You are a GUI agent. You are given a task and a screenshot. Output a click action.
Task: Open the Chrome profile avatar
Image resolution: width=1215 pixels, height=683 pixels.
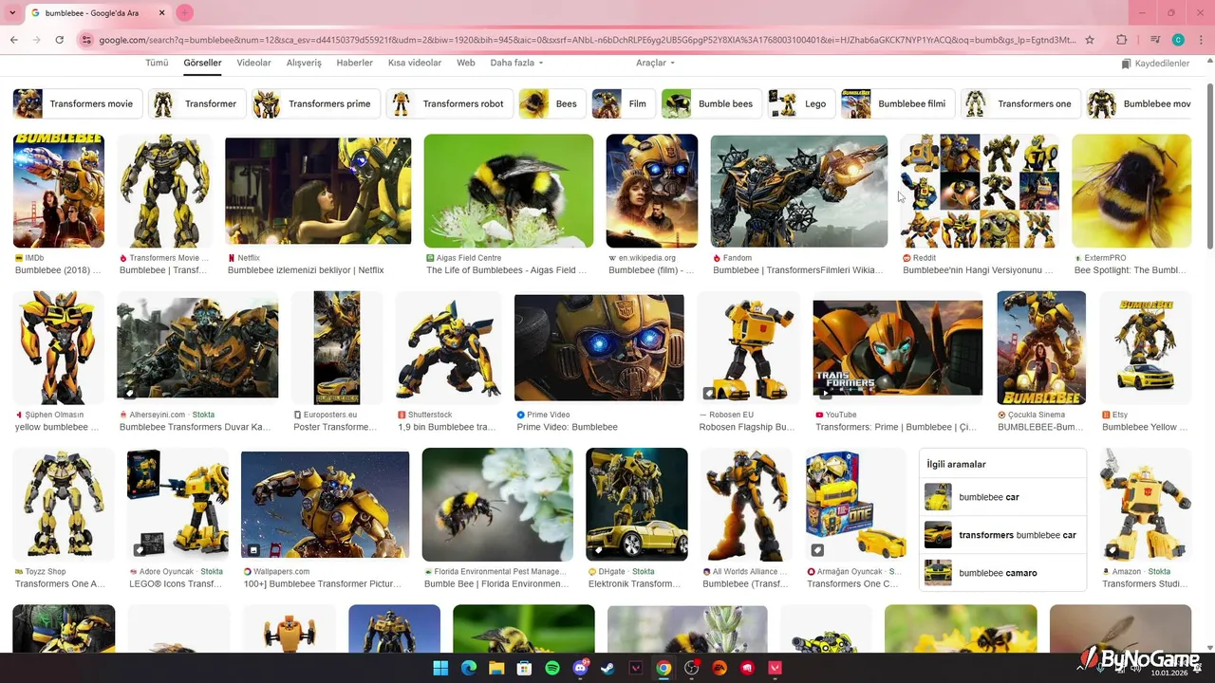(1178, 40)
